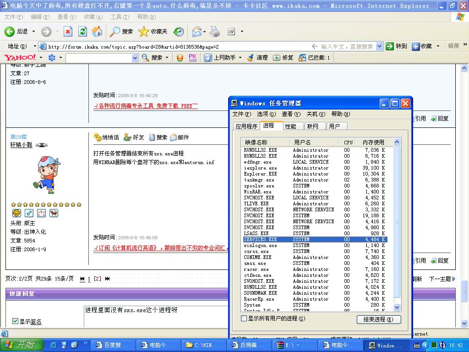Click the Stop loading icon
Screen dimensions: 469x352
(x=68, y=32)
